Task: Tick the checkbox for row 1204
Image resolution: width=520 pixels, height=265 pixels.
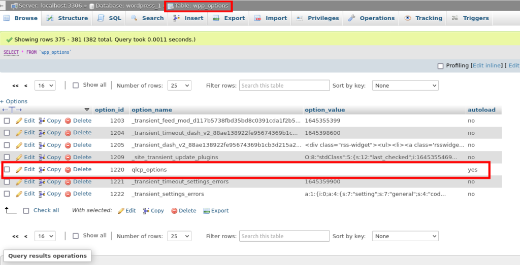Action: 7,133
